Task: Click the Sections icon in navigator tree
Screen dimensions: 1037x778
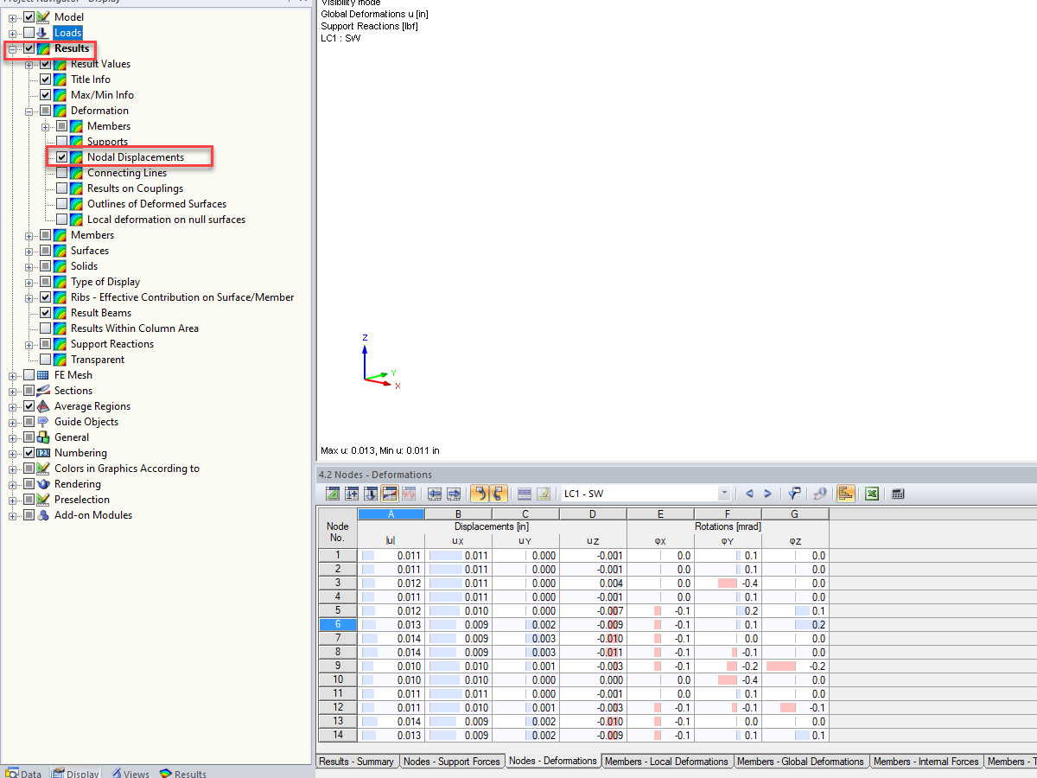Action: coord(44,391)
